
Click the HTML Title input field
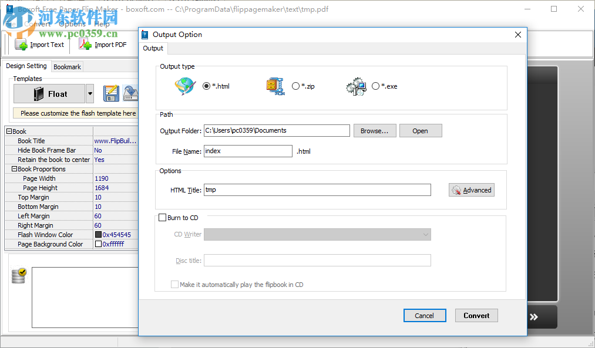317,190
